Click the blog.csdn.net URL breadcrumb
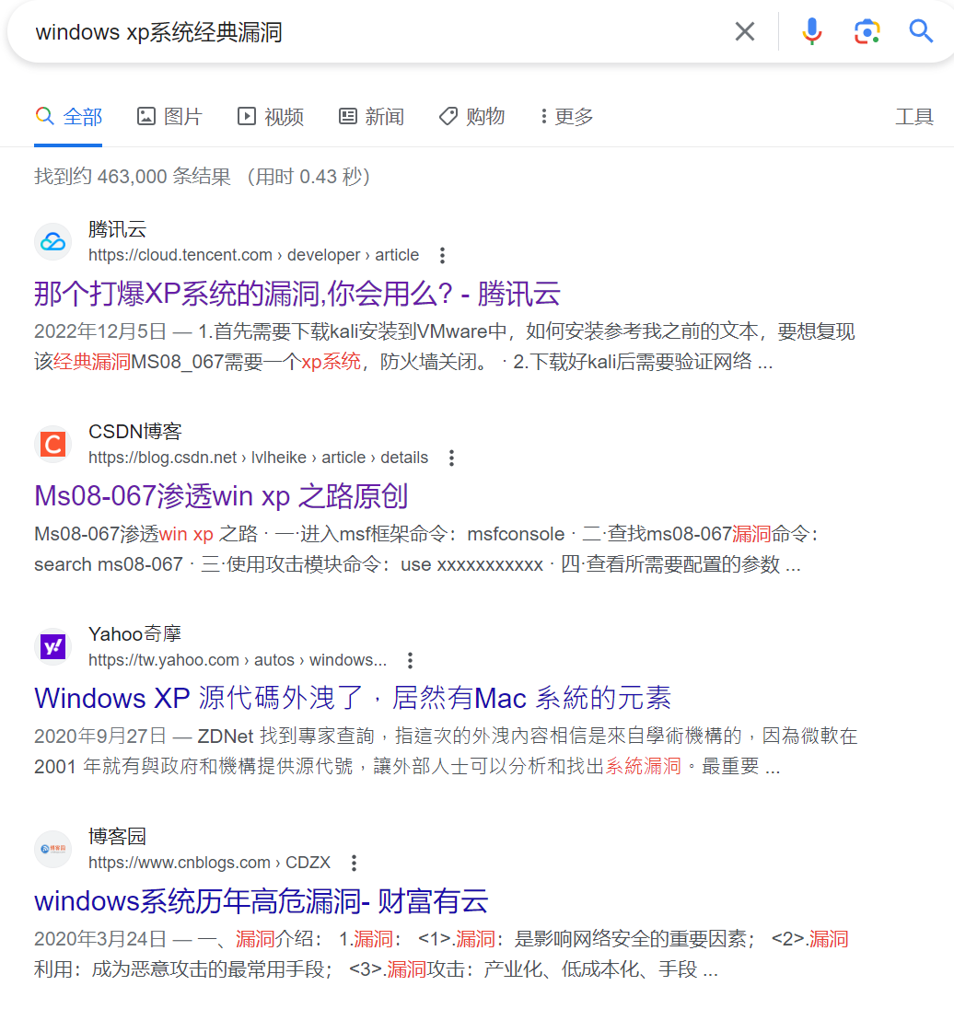 (258, 458)
